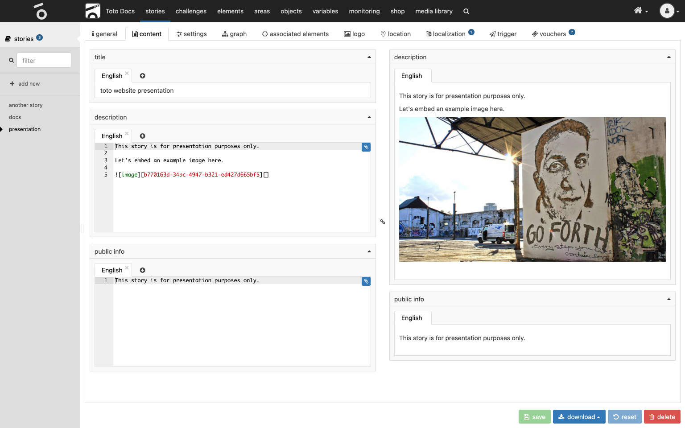Open the media library from the top menu
This screenshot has height=428, width=685.
click(433, 11)
